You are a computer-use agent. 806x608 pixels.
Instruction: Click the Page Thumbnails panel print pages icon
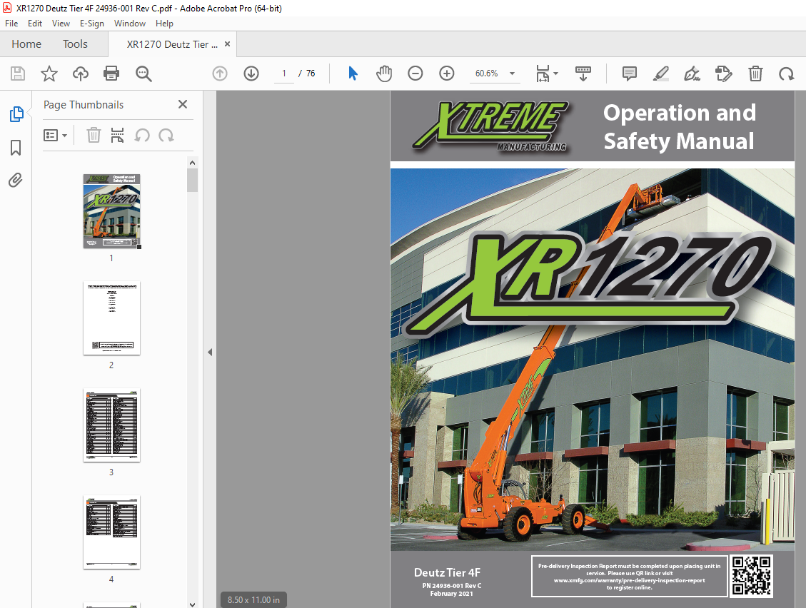click(x=117, y=135)
